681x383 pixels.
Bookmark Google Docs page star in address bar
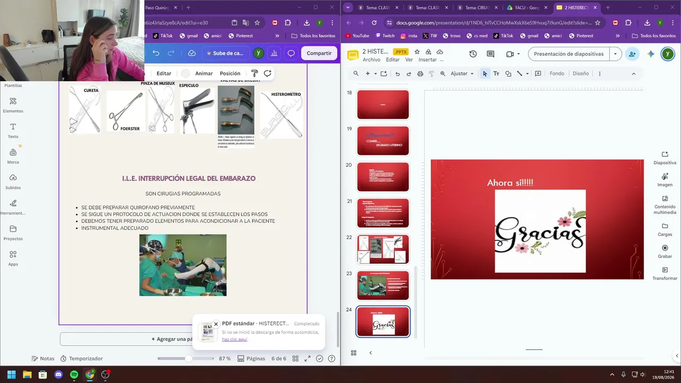click(597, 23)
